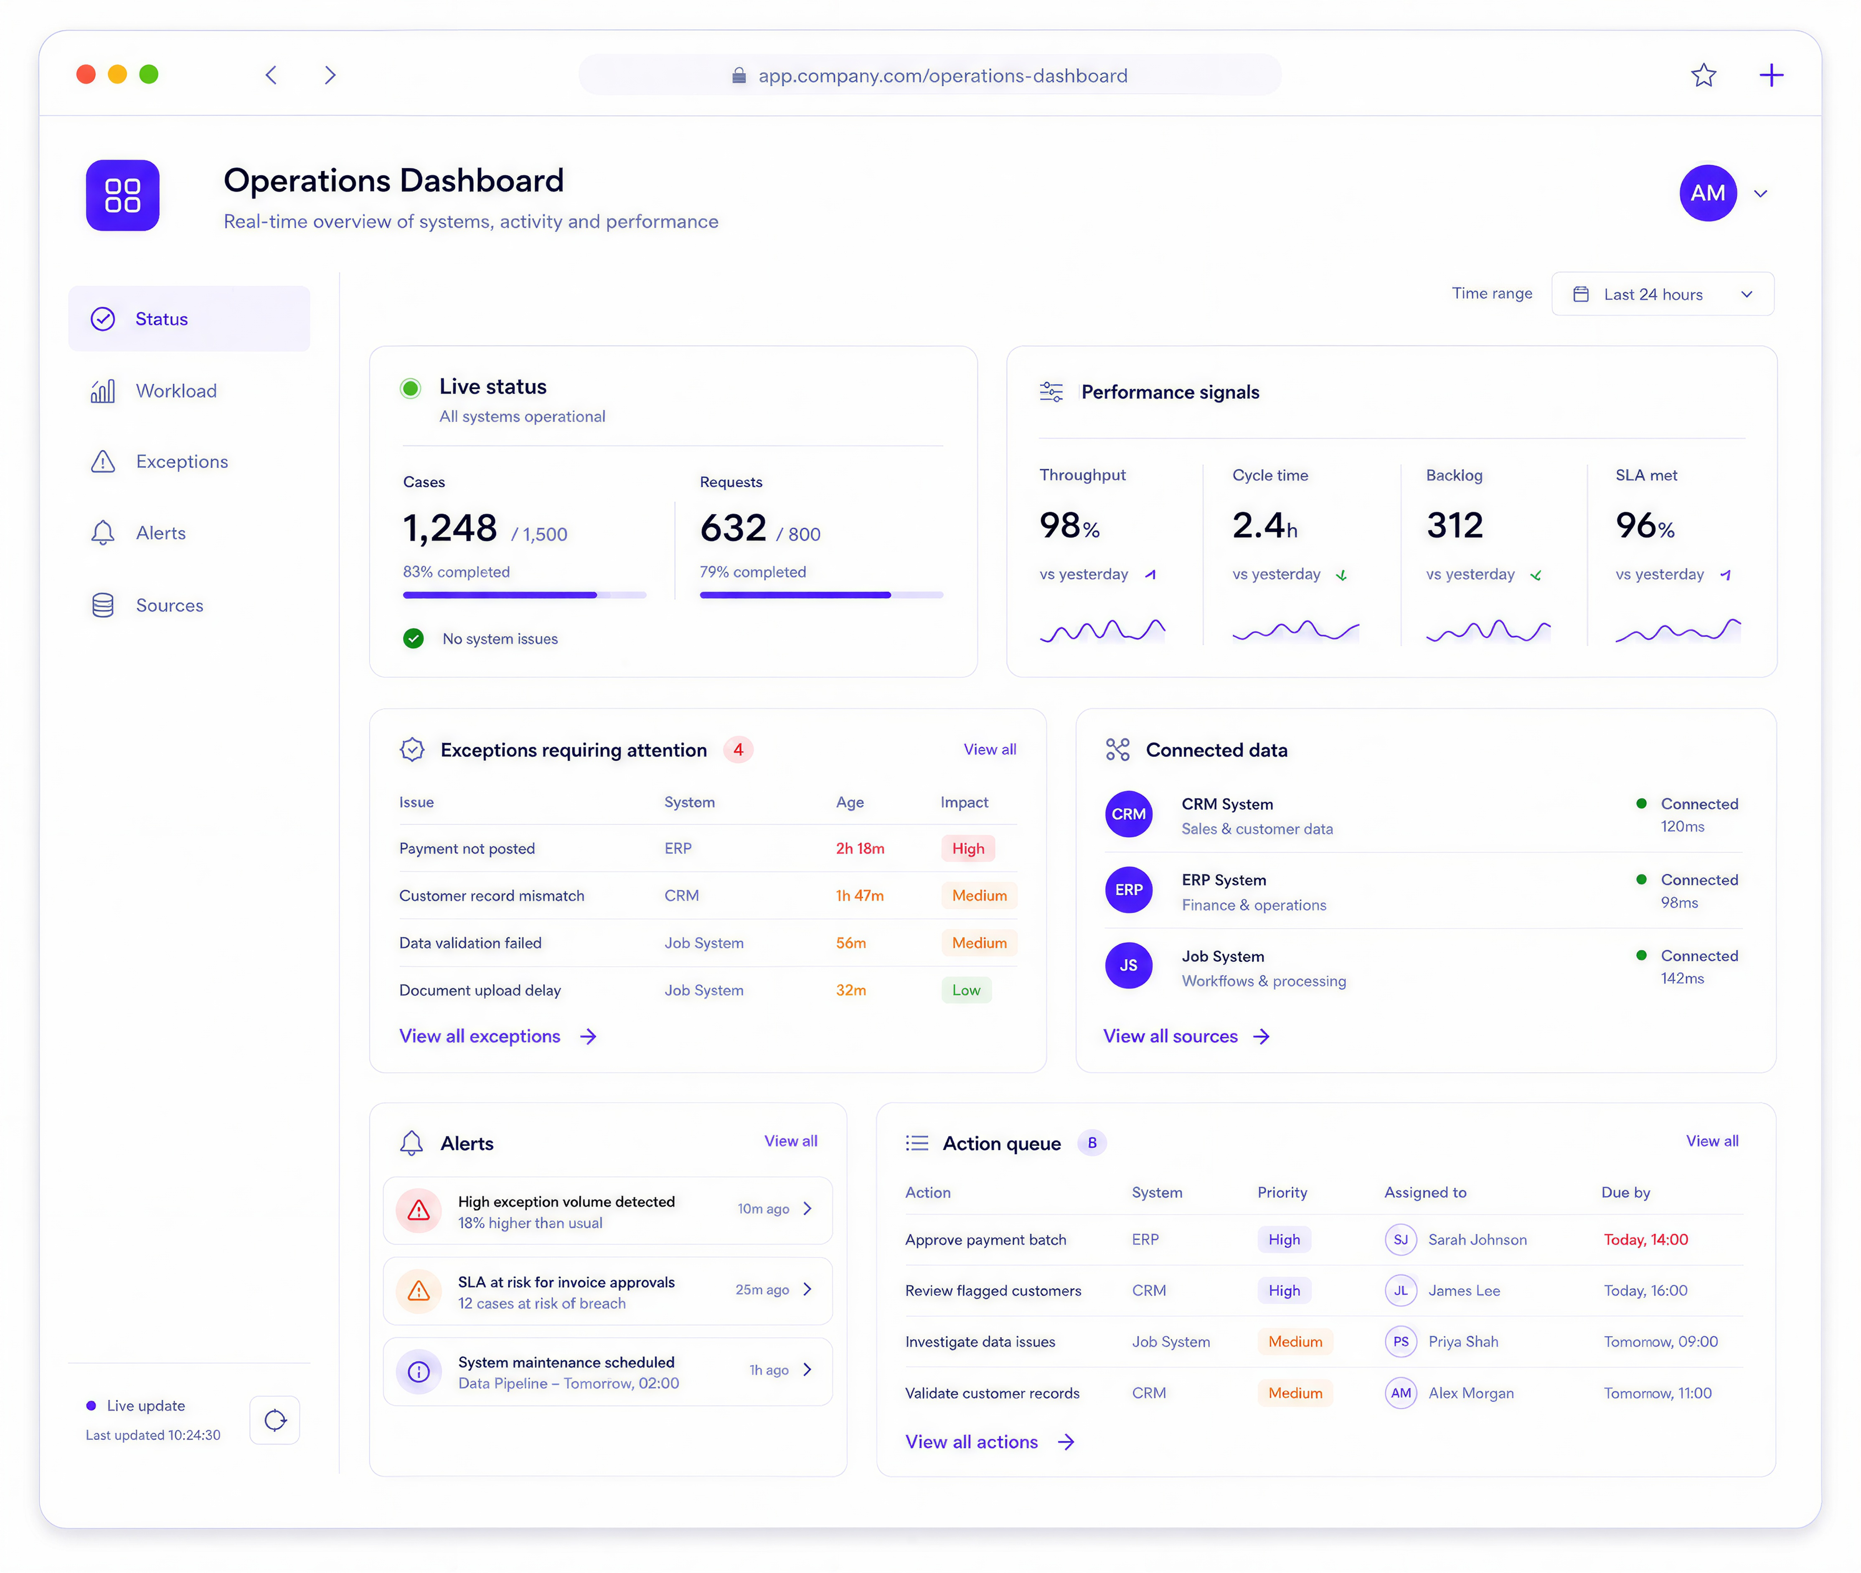Click the info icon for System maintenance scheduled
1861x1573 pixels.
(418, 1372)
